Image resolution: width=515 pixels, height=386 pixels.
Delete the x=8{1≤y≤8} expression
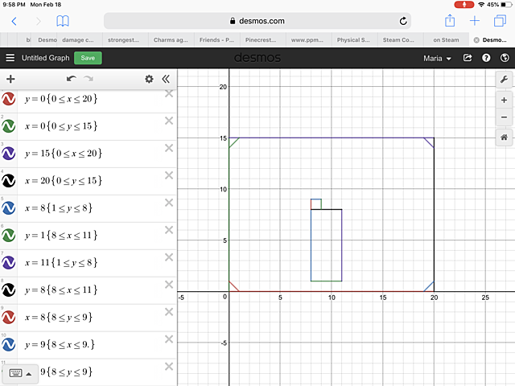coord(169,203)
